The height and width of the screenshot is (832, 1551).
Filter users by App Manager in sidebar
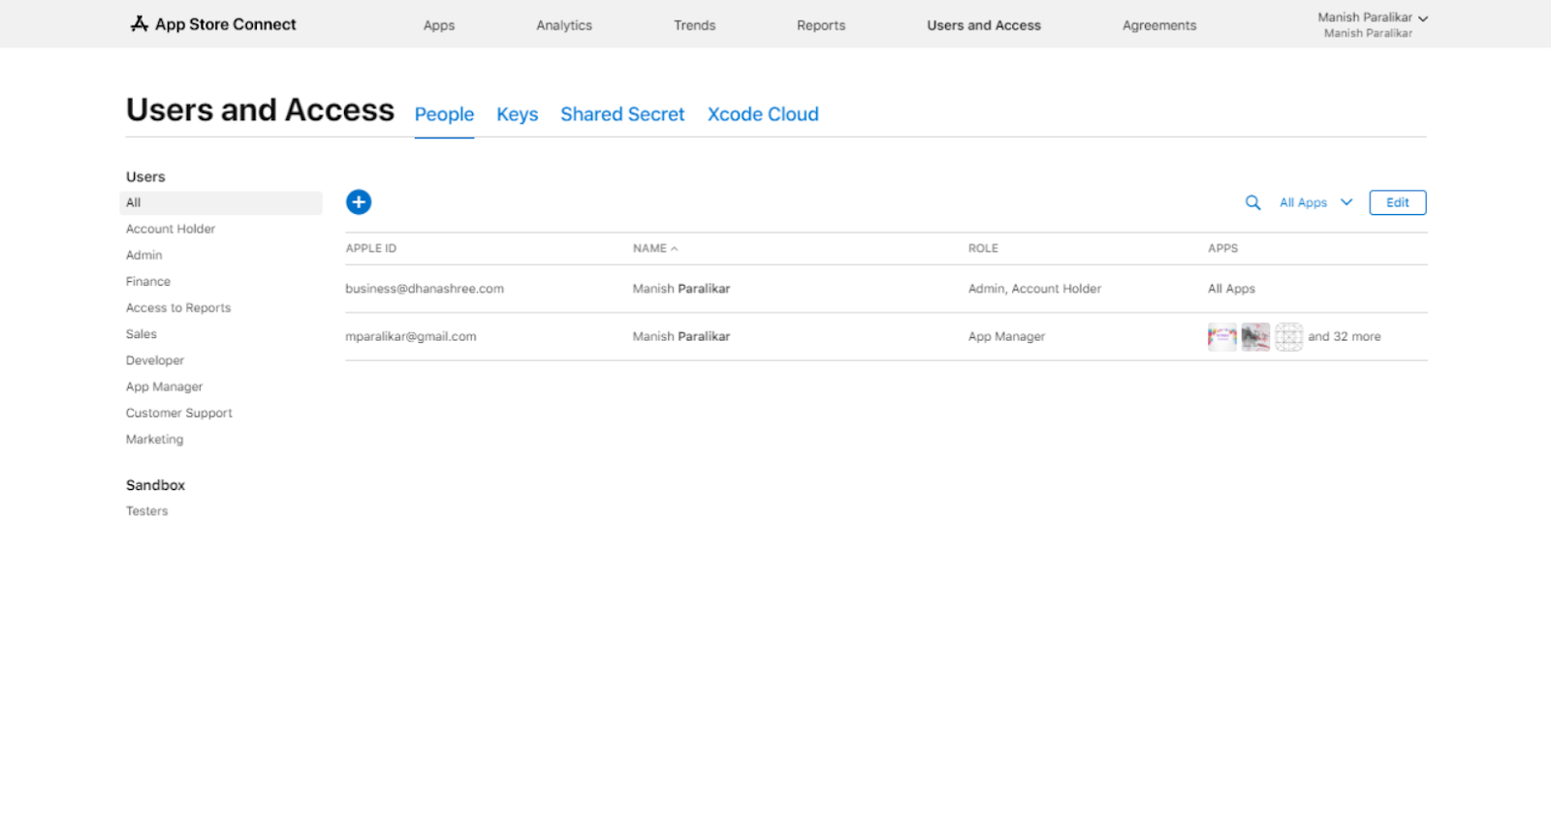pos(165,386)
